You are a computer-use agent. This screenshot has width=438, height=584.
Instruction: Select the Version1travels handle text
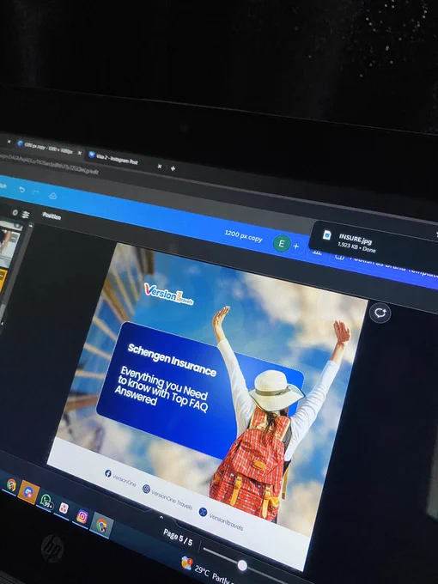pos(226,522)
